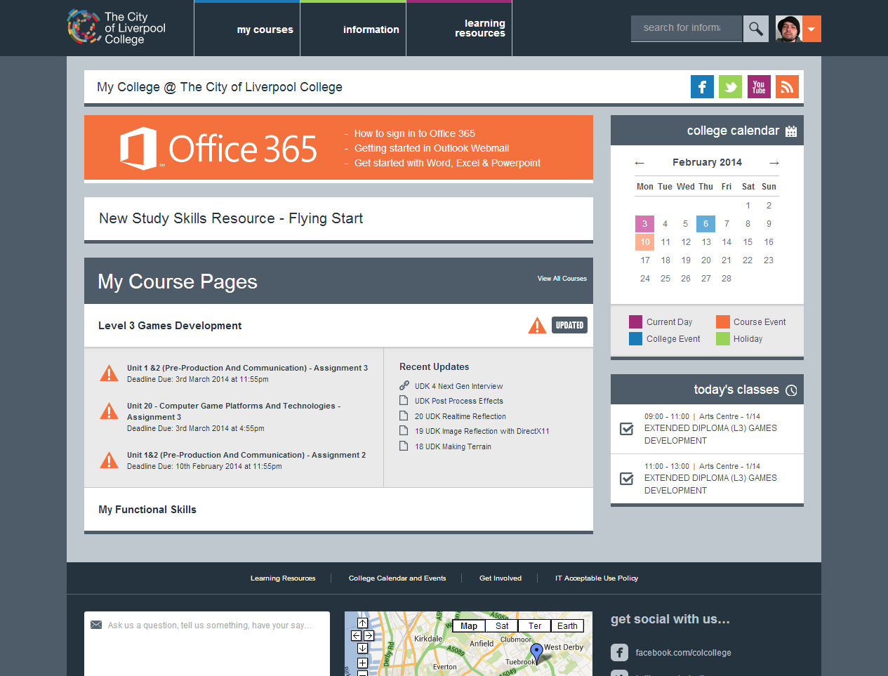
Task: Check the 09:00 - 11:00 class checkbox
Action: (x=626, y=429)
